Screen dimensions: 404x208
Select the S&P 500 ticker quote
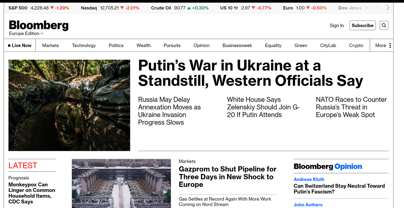39,8
